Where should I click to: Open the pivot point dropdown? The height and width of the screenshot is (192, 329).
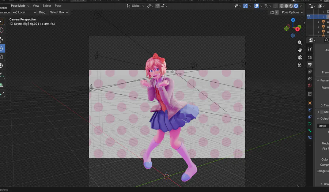(150, 6)
